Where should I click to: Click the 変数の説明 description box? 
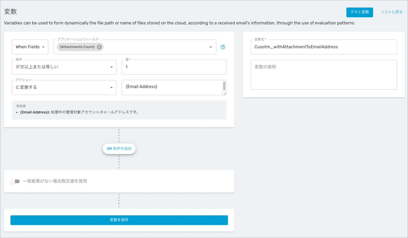(x=324, y=75)
